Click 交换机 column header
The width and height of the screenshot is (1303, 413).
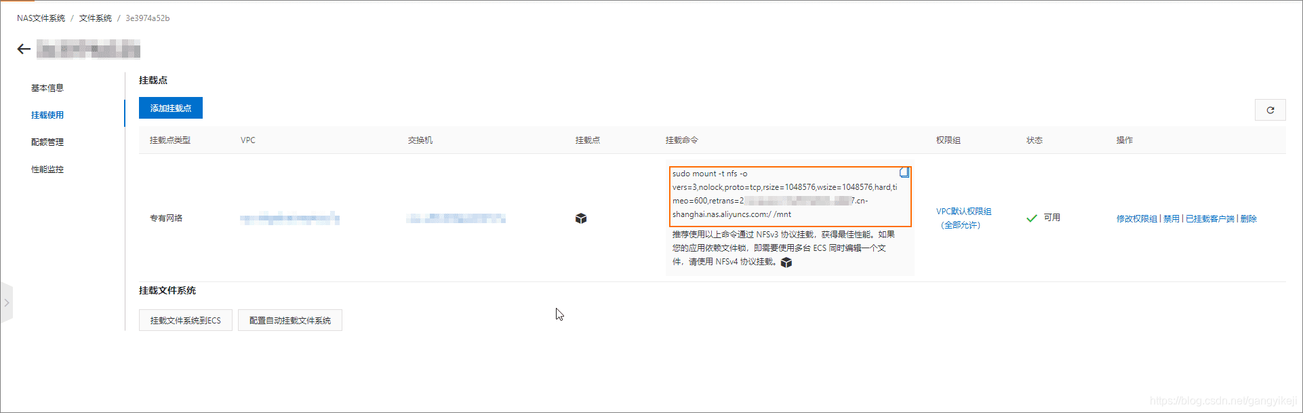(x=420, y=140)
